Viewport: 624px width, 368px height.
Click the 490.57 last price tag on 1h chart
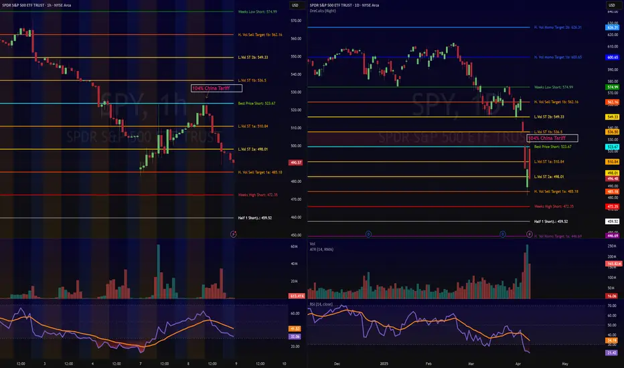(x=296, y=163)
